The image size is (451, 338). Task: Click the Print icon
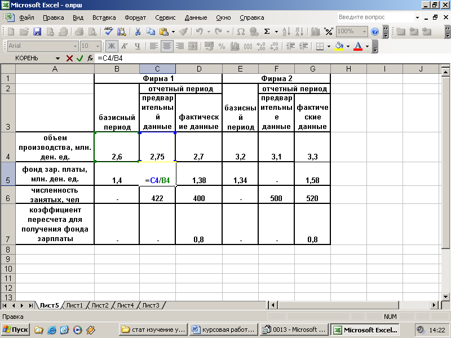point(79,32)
